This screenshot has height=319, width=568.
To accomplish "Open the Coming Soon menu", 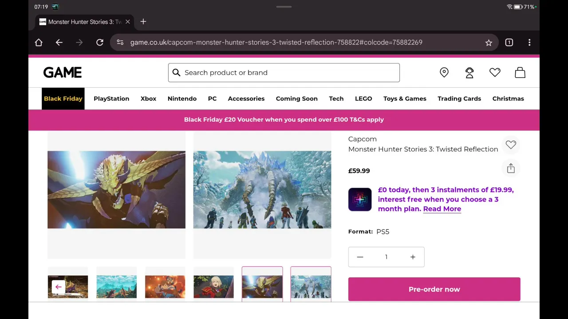I will [297, 98].
